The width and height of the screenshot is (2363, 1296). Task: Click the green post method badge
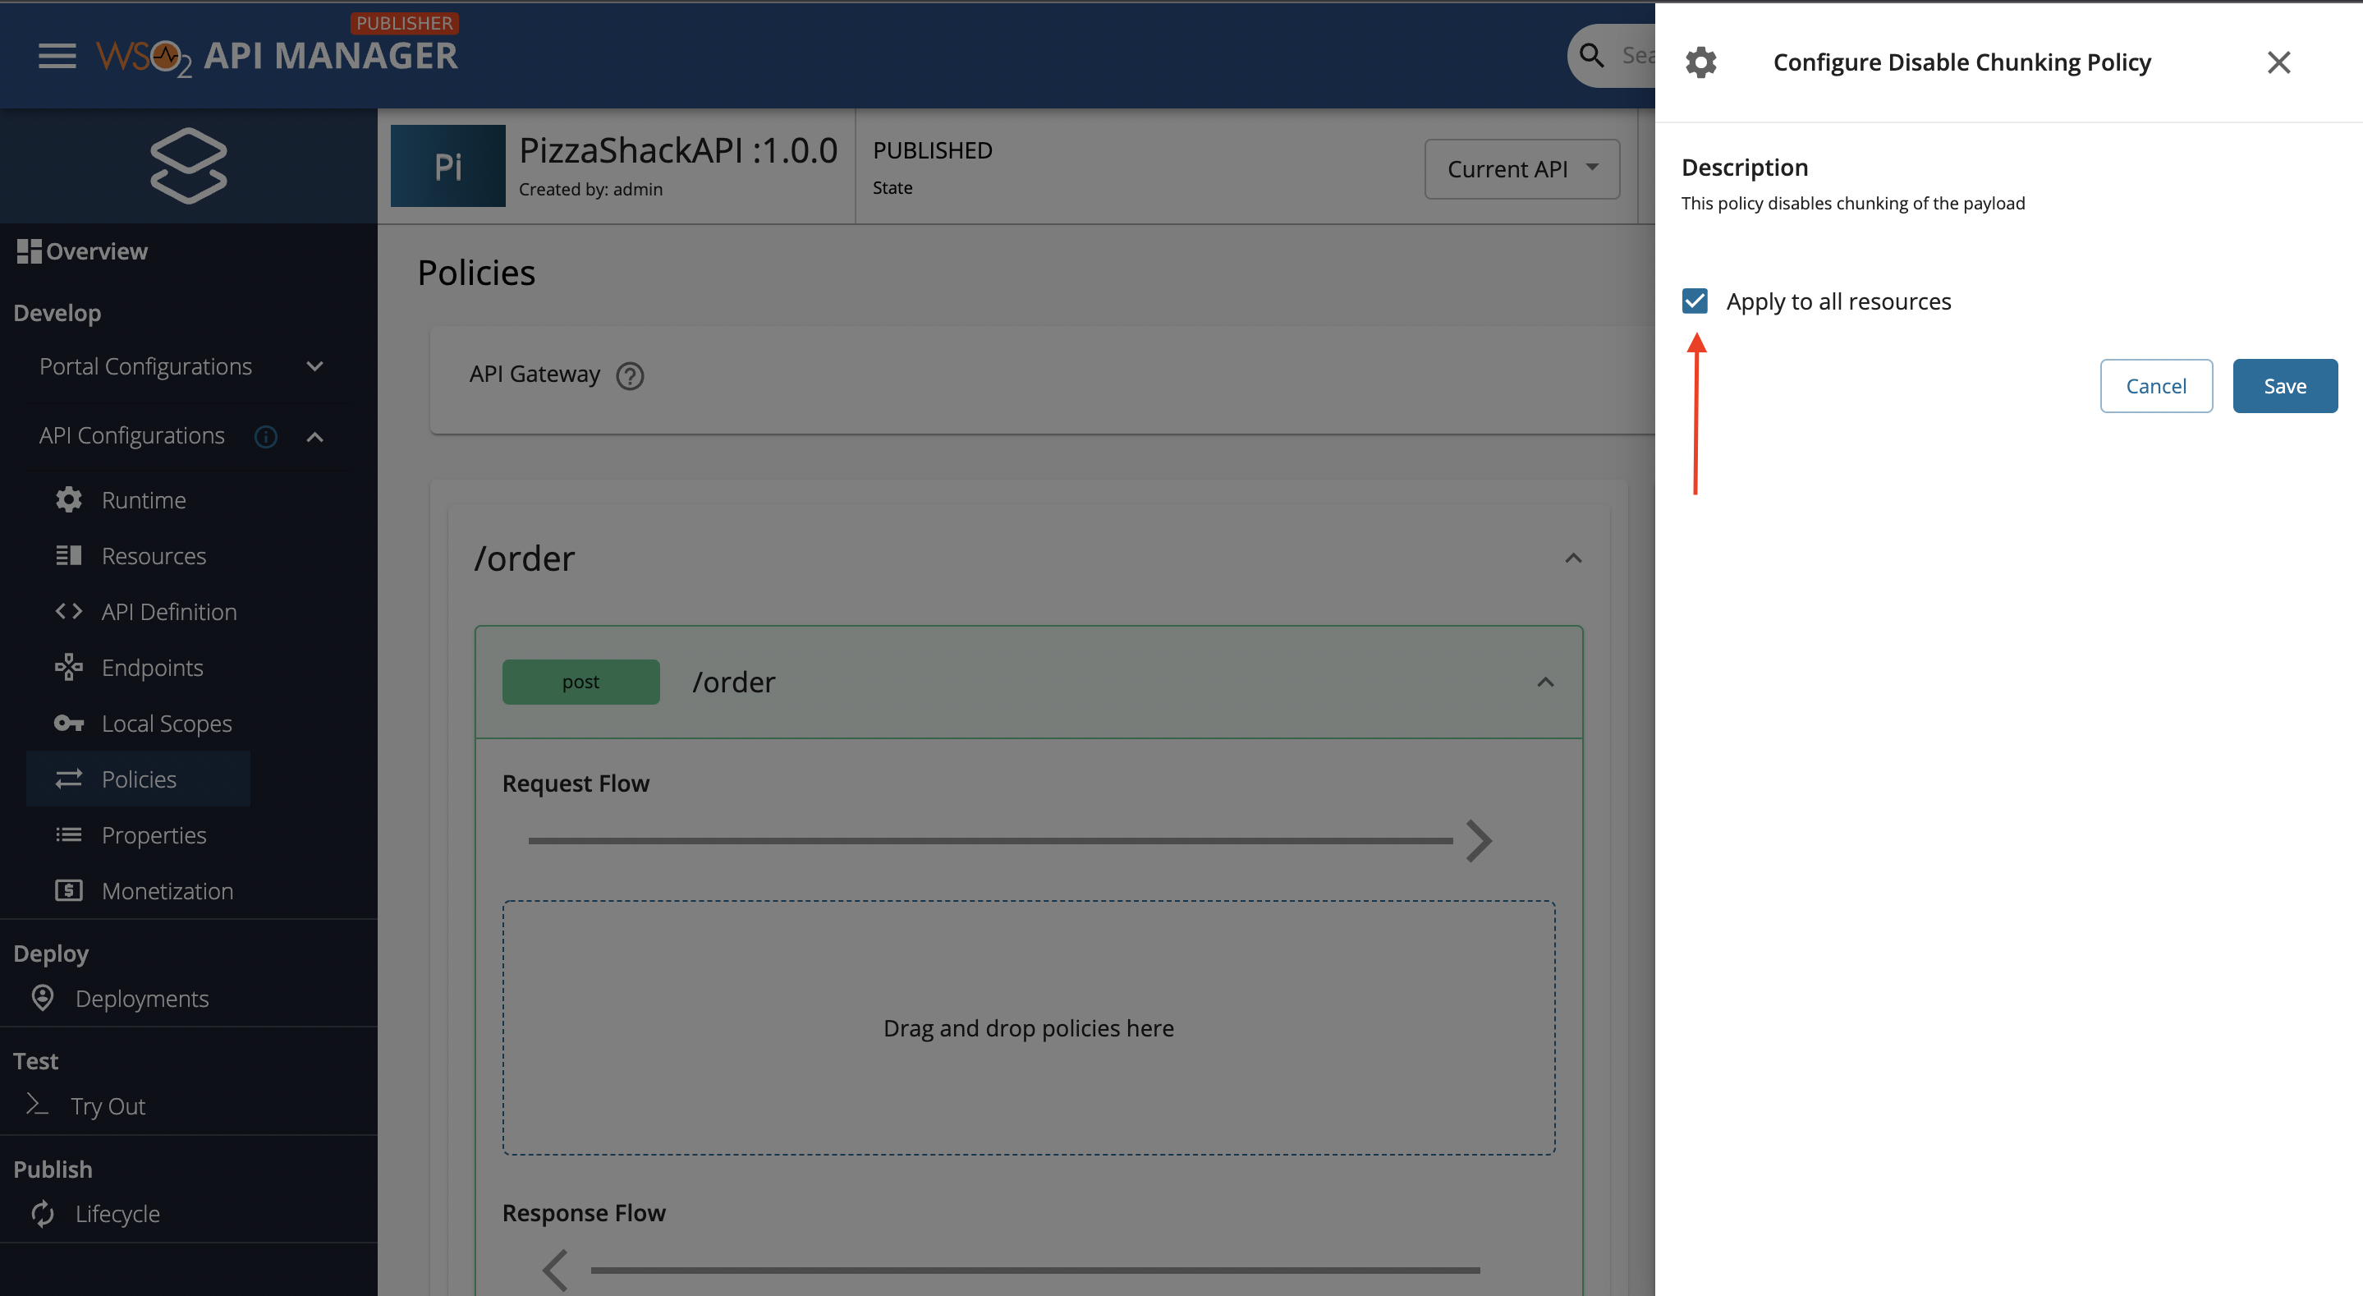coord(580,682)
